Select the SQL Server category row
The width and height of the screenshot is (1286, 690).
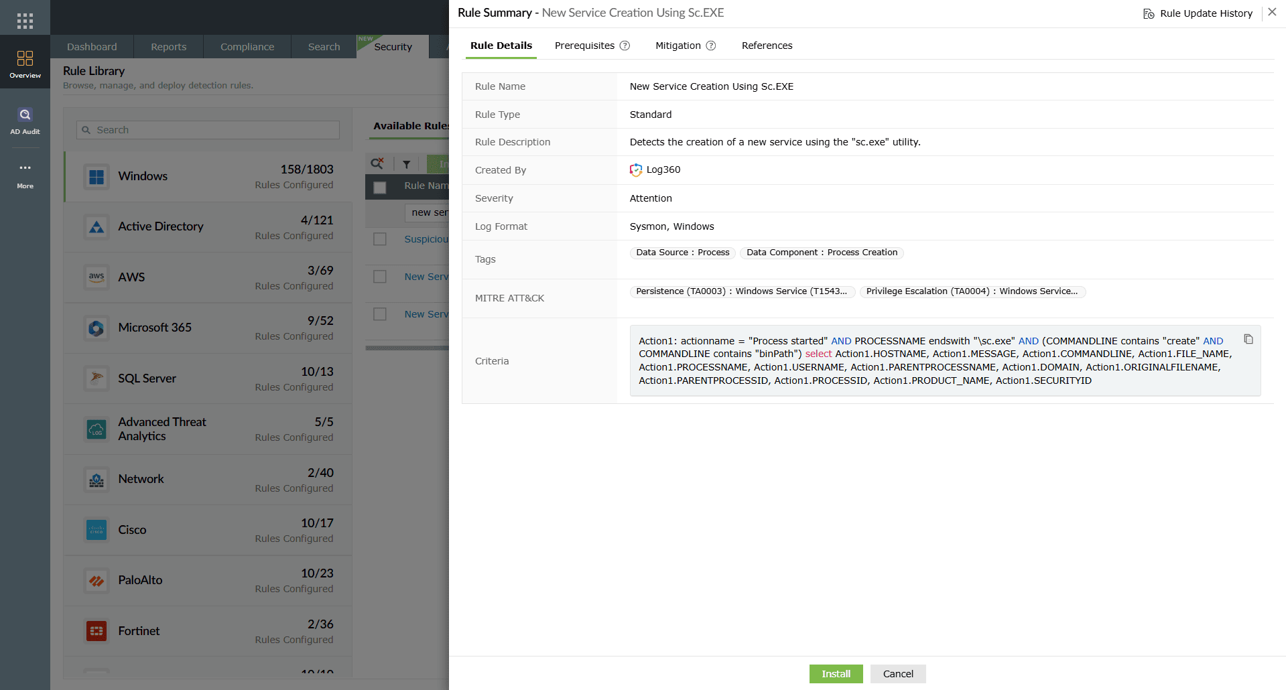(x=208, y=378)
